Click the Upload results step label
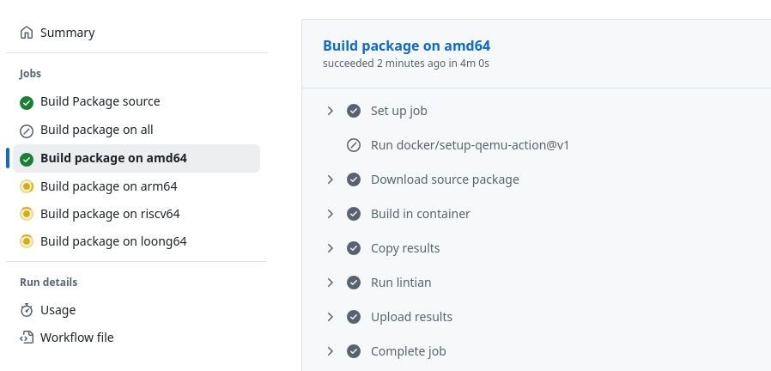Viewport: 771px width, 371px height. 411,317
